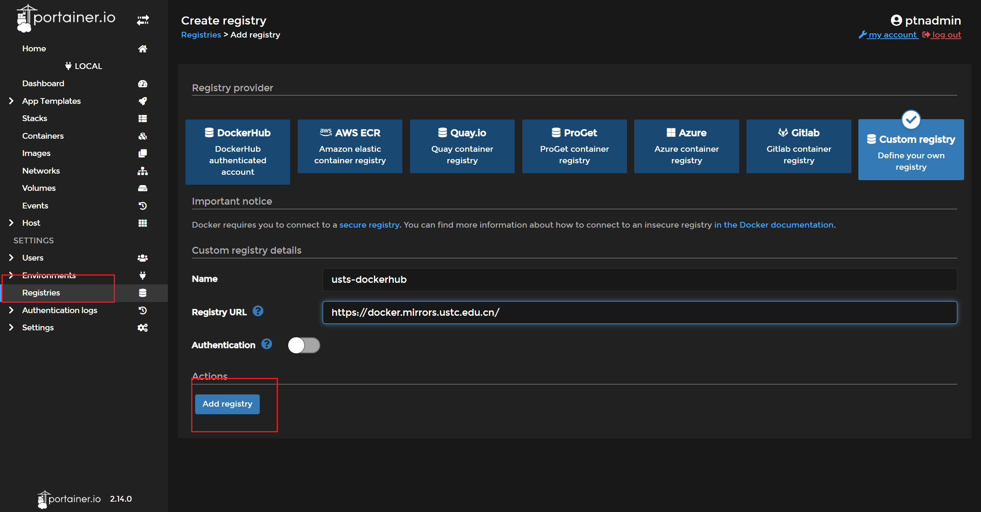Image resolution: width=981 pixels, height=512 pixels.
Task: Expand the Environments menu chevron
Action: point(11,275)
